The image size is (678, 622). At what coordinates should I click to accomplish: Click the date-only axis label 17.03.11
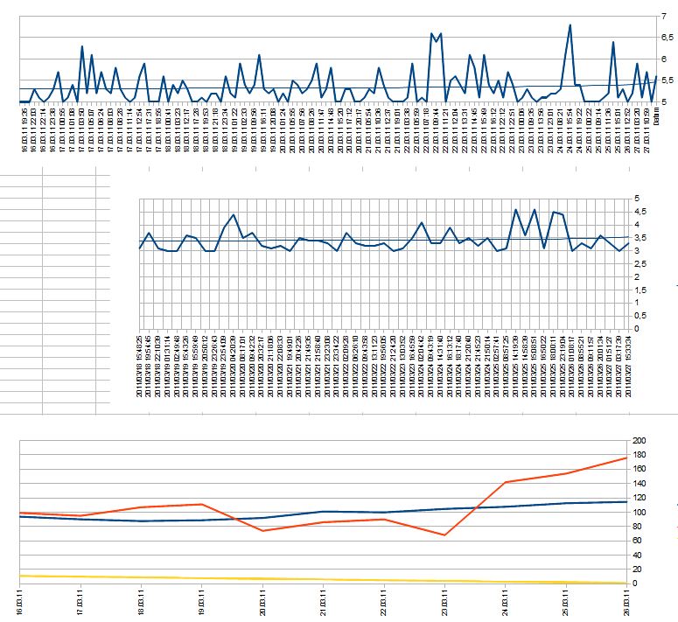pyautogui.click(x=80, y=601)
